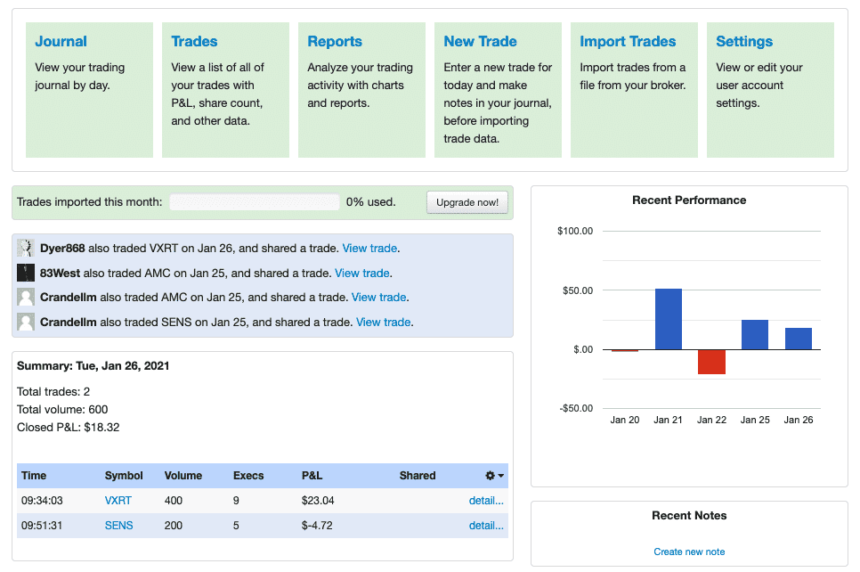860x572 pixels.
Task: Click the 83West avatar icon
Action: click(25, 272)
